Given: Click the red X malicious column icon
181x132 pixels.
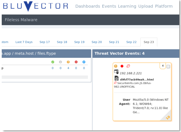Looking at the screenshot, I should click(76, 62).
